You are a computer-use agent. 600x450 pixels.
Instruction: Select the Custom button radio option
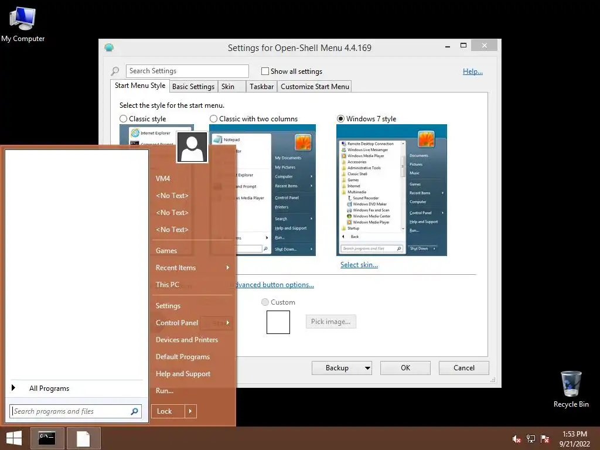tap(265, 302)
